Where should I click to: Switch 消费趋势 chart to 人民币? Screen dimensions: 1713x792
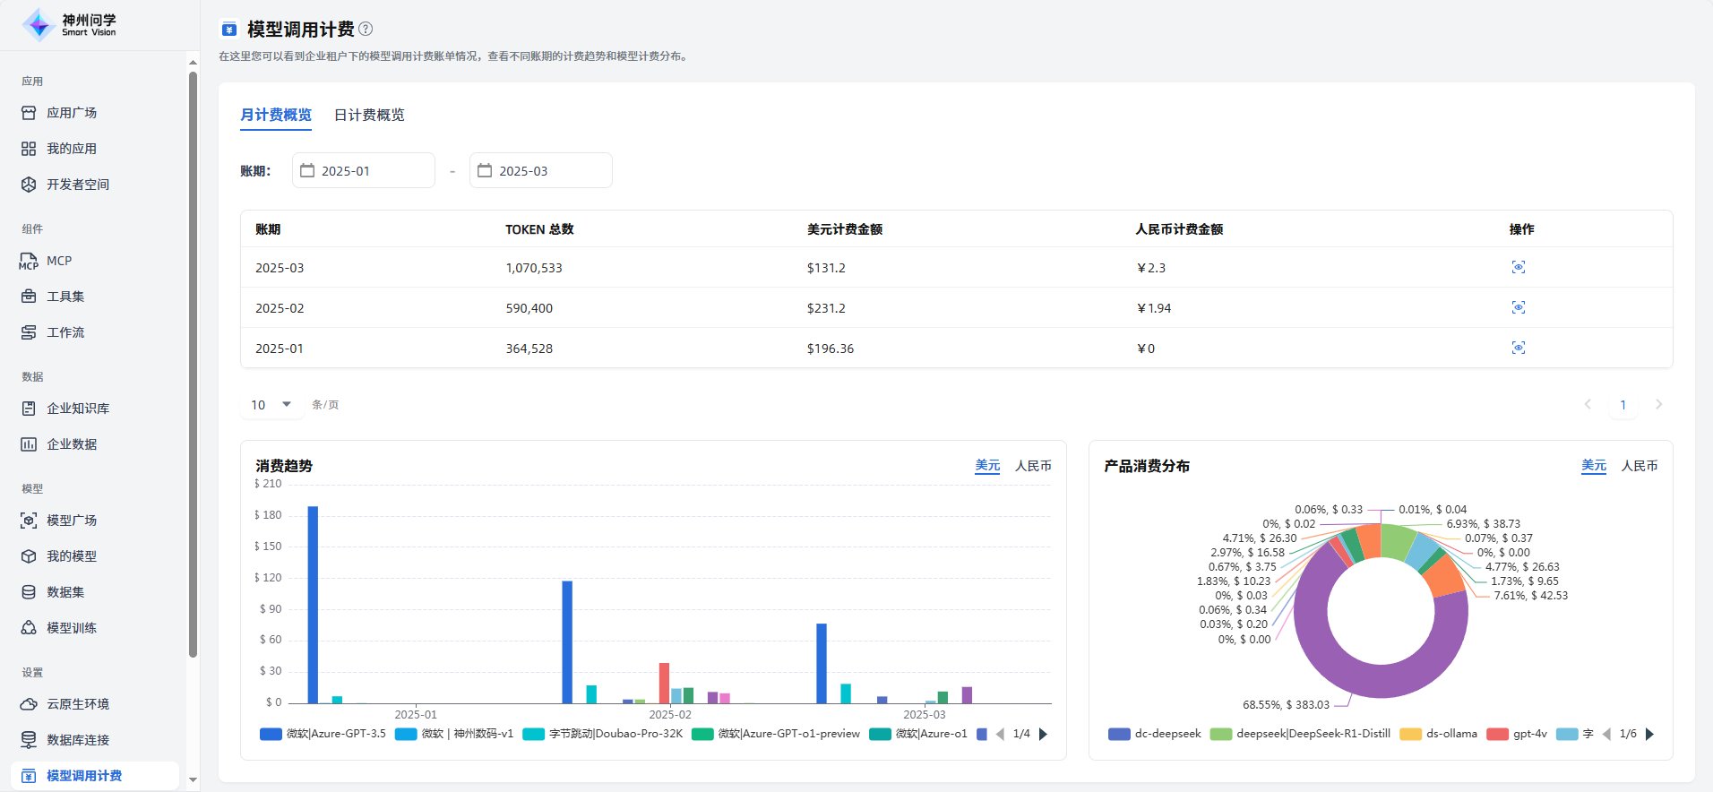pos(1033,466)
